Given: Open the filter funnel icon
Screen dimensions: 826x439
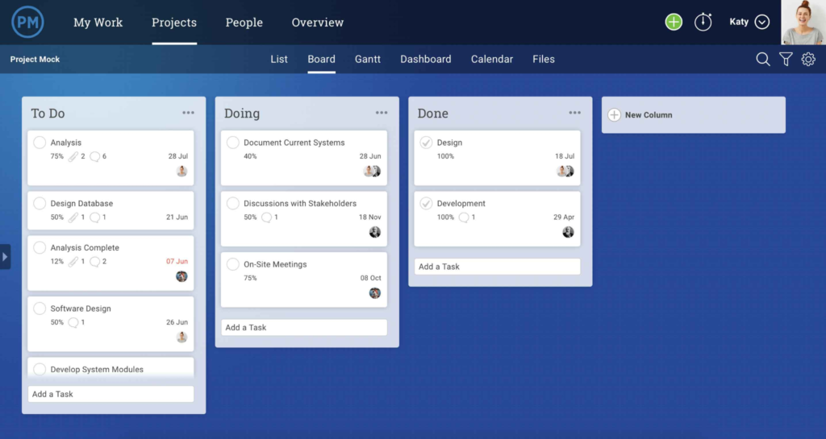Looking at the screenshot, I should (x=786, y=59).
